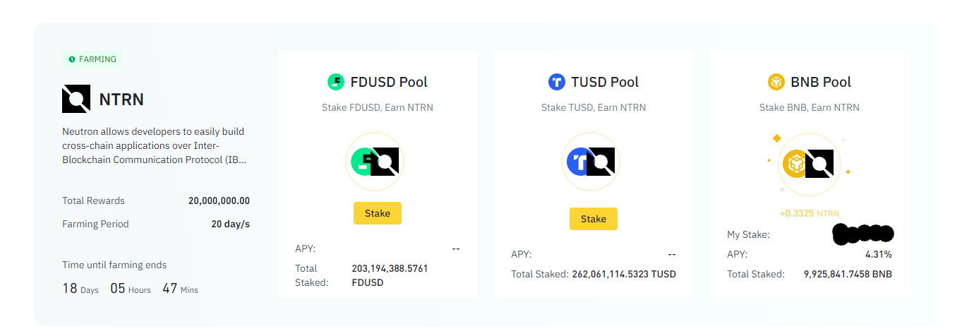The image size is (962, 336).
Task: Click the NTRN project name heading
Action: click(x=121, y=100)
